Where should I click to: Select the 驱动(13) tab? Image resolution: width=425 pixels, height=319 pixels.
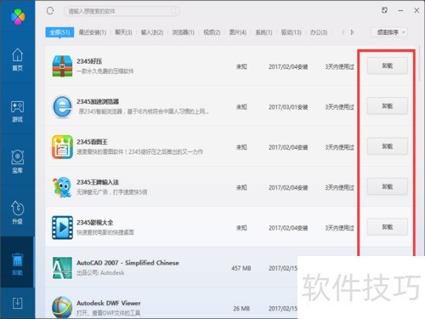291,32
